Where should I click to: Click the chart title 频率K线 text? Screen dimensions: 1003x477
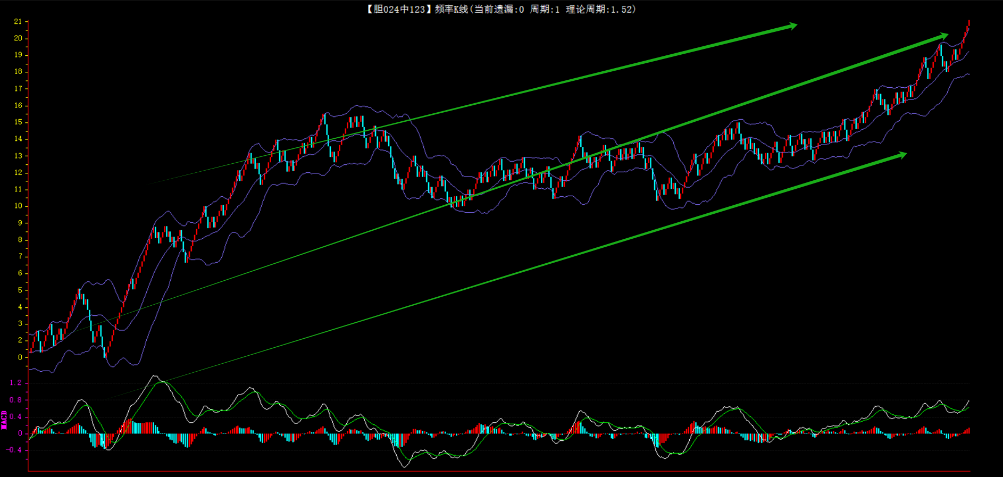451,9
